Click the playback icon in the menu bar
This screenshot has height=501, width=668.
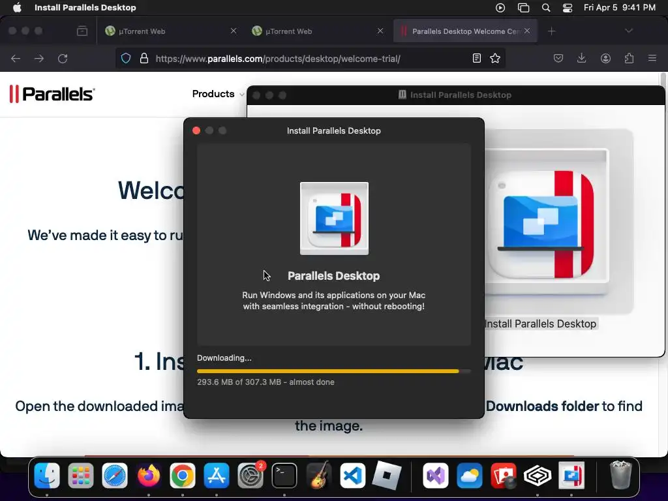[x=500, y=8]
